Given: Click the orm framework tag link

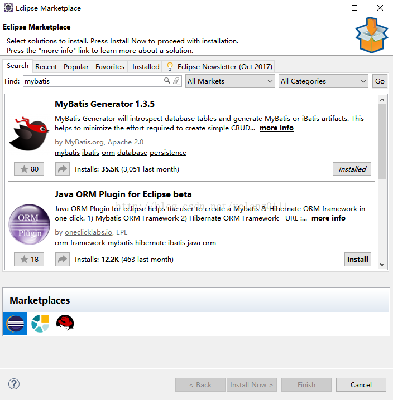Looking at the screenshot, I should pyautogui.click(x=80, y=243).
